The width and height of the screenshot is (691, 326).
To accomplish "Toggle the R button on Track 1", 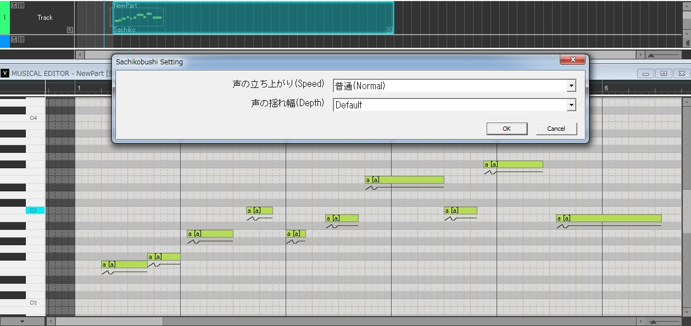I will tap(70, 30).
